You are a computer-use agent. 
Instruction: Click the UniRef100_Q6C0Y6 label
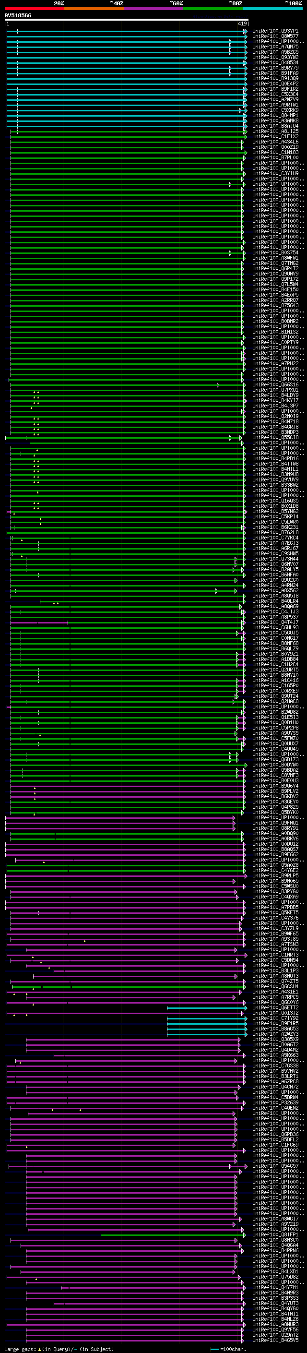(x=275, y=1003)
